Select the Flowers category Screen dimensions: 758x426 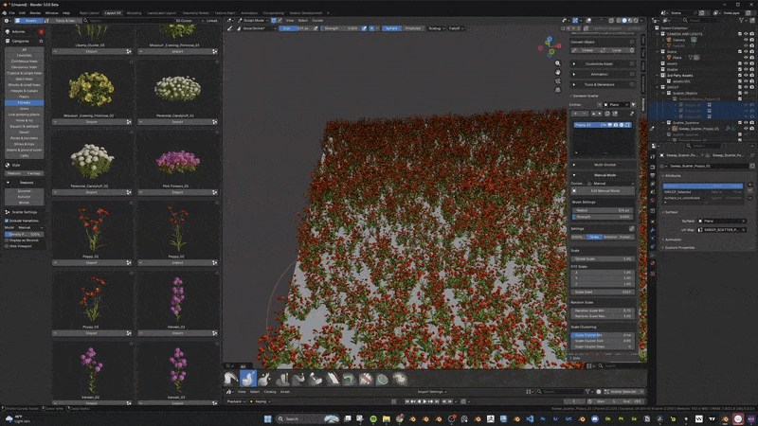click(x=25, y=103)
